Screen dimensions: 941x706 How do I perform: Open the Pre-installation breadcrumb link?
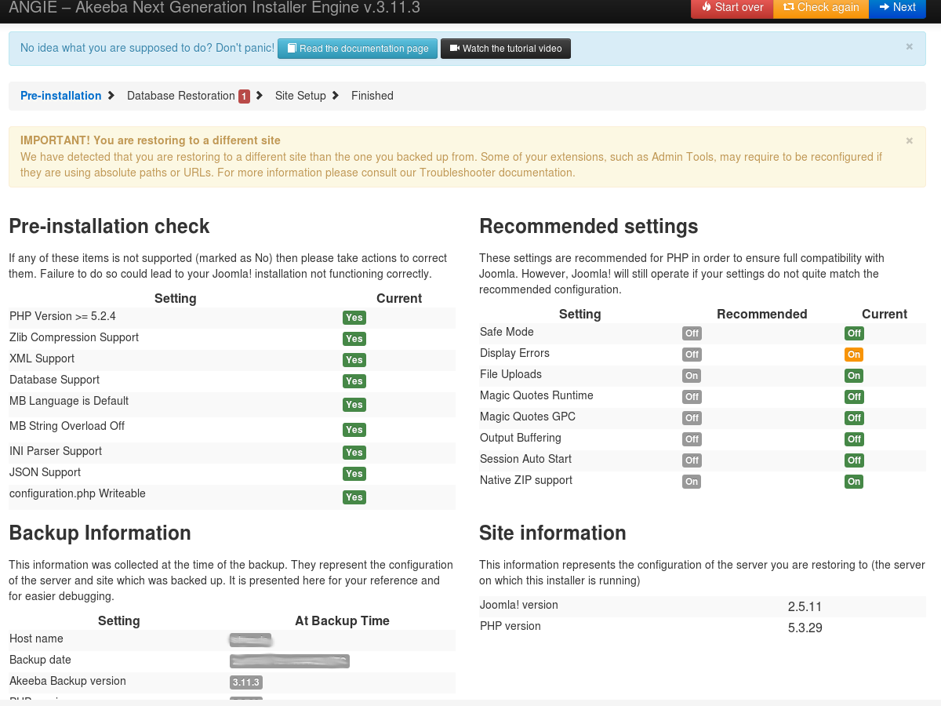[x=61, y=96]
